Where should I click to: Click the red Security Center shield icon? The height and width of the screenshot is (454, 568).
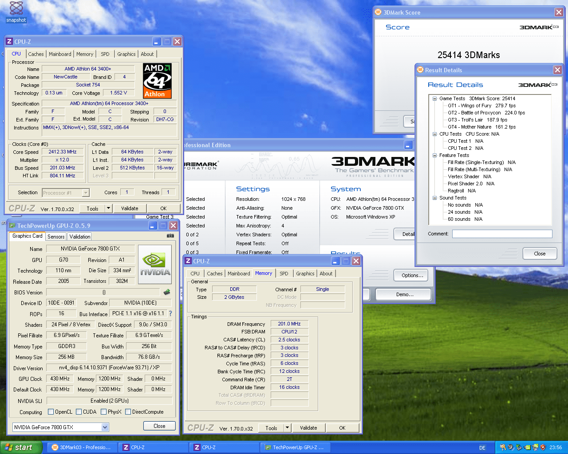pos(543,447)
